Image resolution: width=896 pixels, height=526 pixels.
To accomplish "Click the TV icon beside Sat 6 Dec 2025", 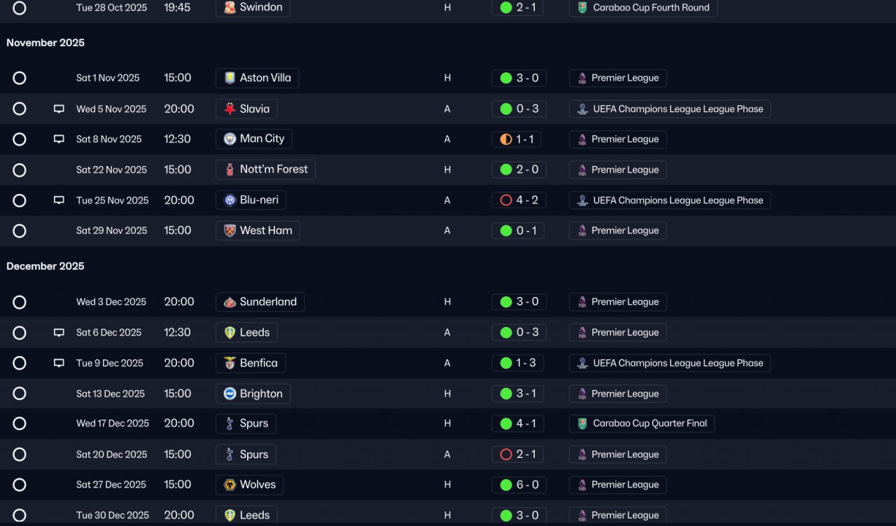I will [59, 333].
